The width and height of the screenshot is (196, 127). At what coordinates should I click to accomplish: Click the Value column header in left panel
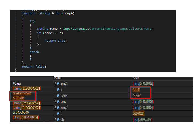click(x=17, y=84)
